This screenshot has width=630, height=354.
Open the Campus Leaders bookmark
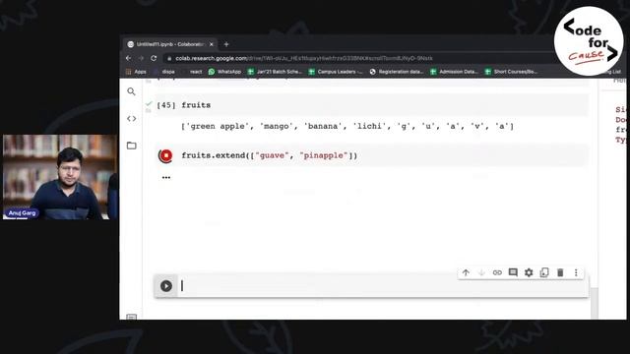point(336,72)
